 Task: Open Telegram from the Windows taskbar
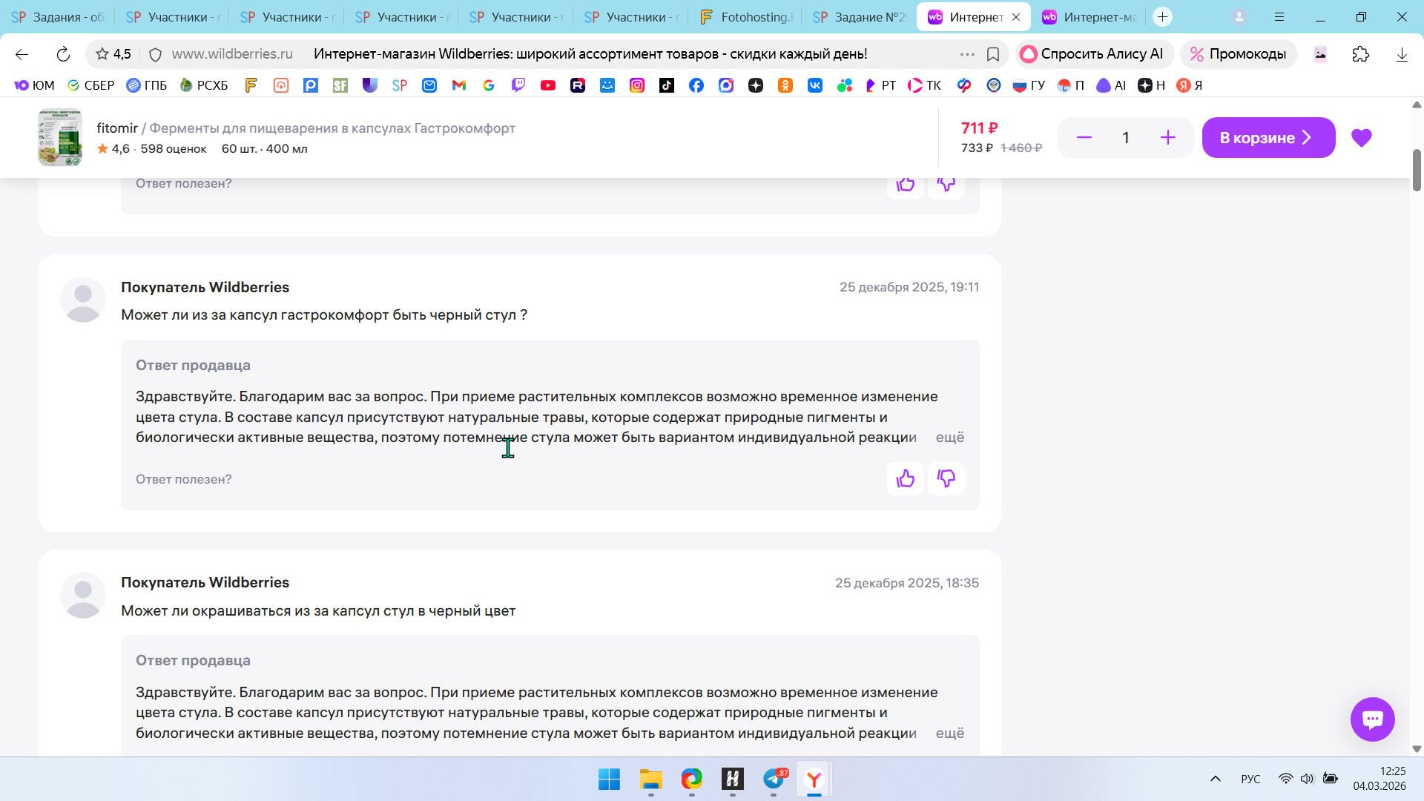(x=773, y=779)
